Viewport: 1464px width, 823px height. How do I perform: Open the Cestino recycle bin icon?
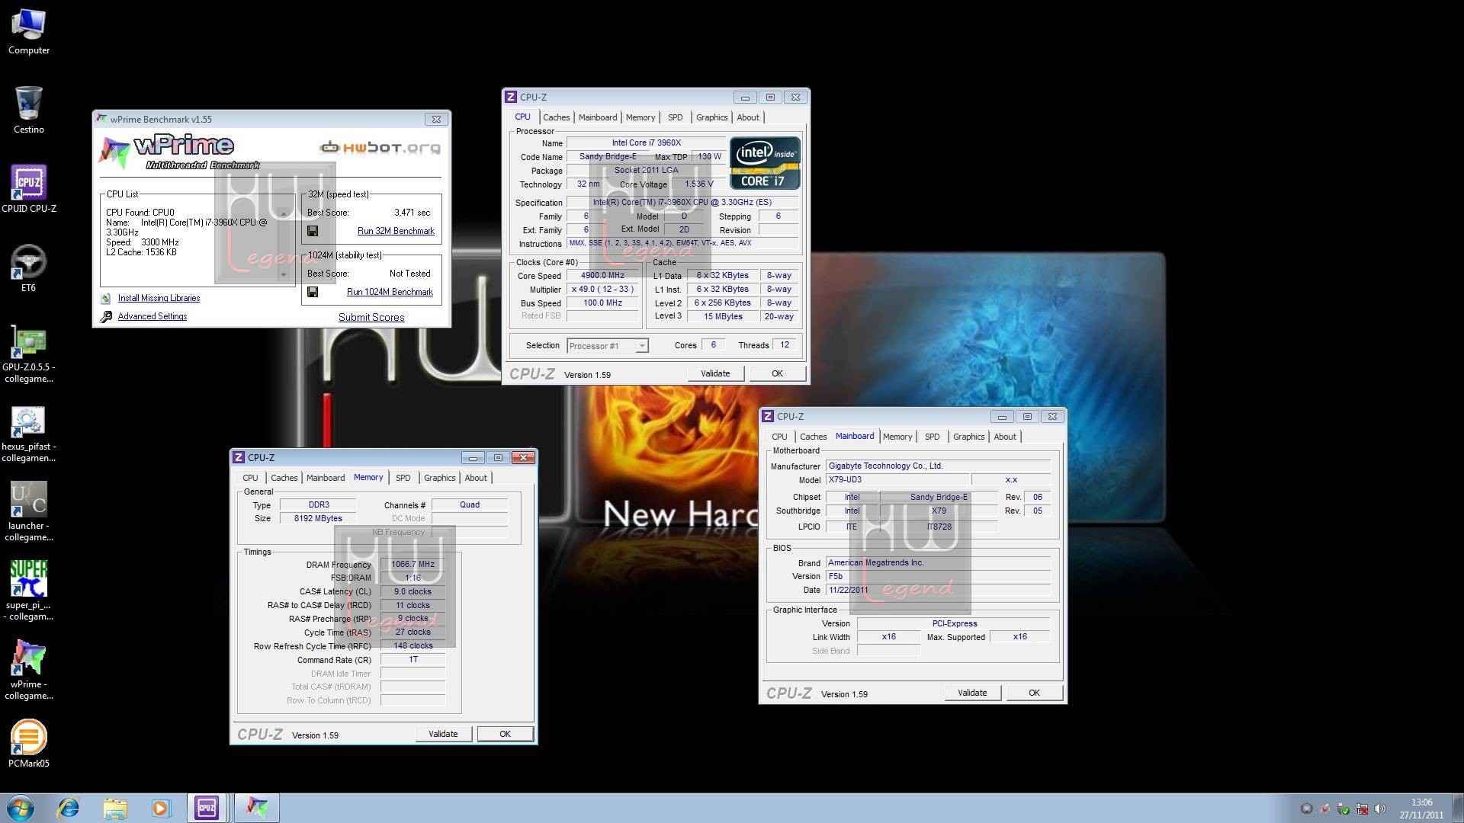click(x=29, y=111)
